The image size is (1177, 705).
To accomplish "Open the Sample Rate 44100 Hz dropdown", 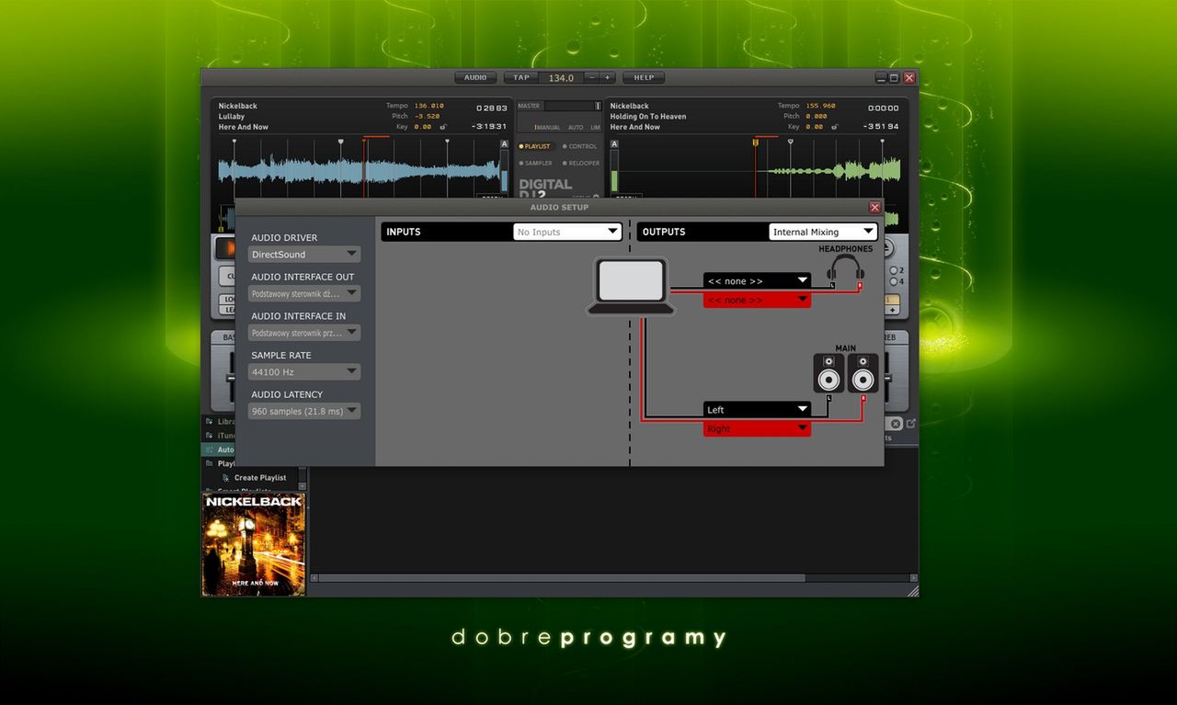I will point(303,372).
